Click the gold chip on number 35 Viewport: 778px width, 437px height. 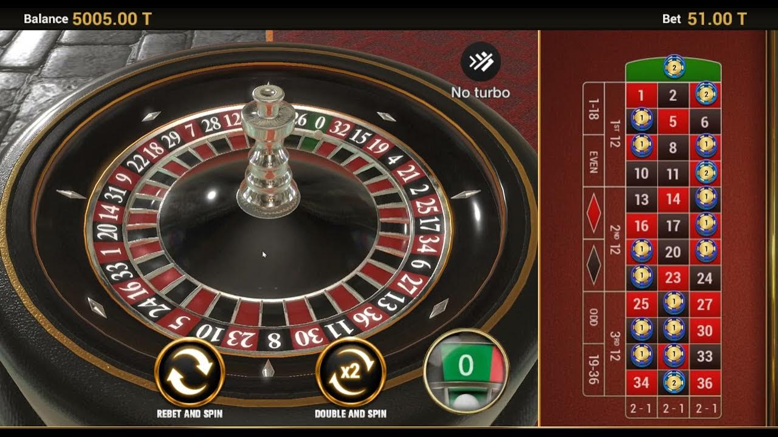(x=673, y=382)
